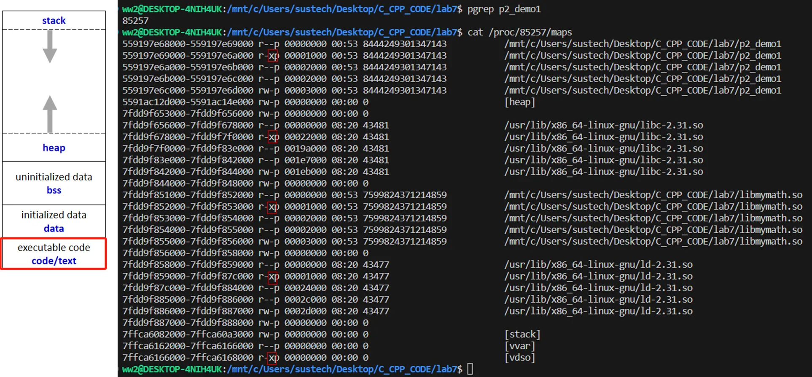Click the uninitialized data bss block
This screenshot has width=812, height=377.
54,183
